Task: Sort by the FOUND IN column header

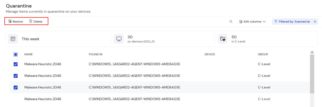Action: click(x=96, y=54)
